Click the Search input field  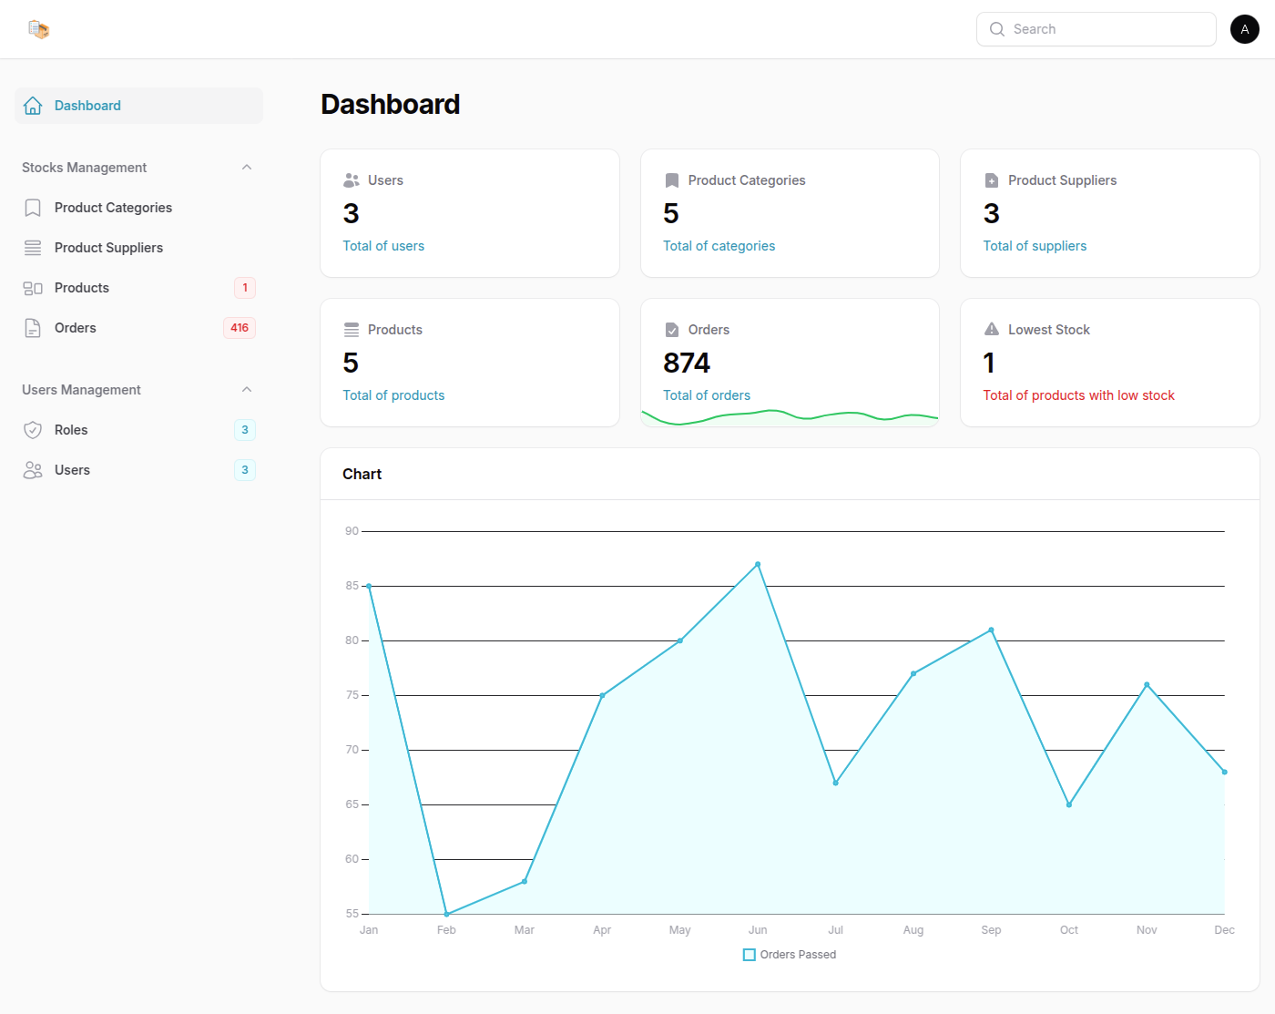[1107, 29]
